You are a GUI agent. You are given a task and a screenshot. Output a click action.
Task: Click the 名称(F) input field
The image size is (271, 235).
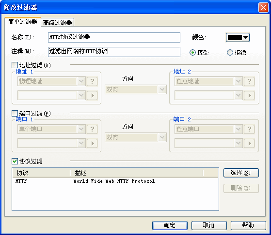pyautogui.click(x=114, y=37)
